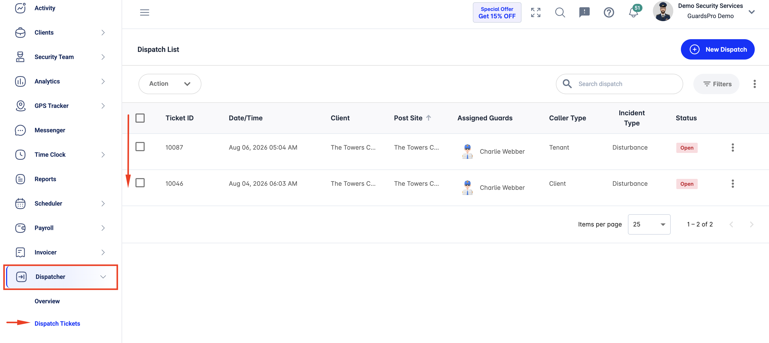Select the checkbox for ticket 10087
769x343 pixels.
point(140,147)
